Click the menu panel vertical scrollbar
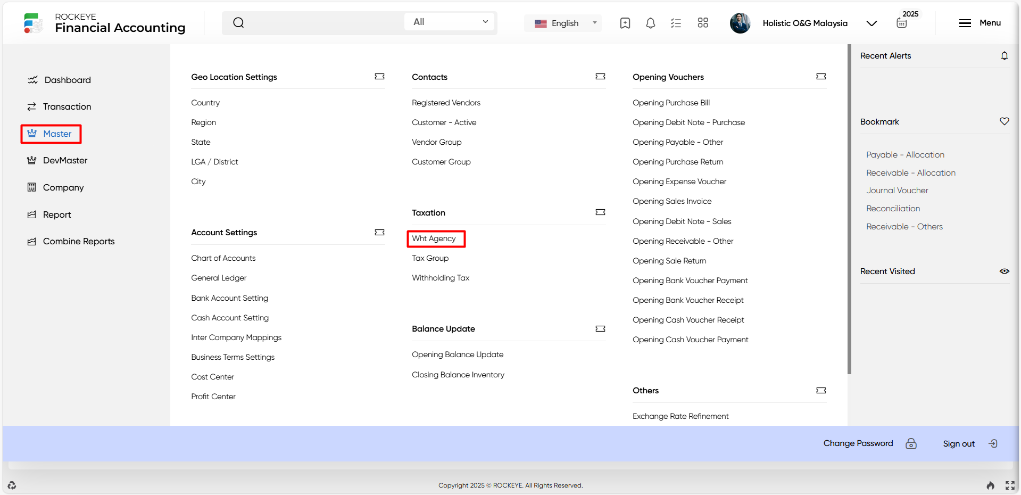 tap(849, 209)
